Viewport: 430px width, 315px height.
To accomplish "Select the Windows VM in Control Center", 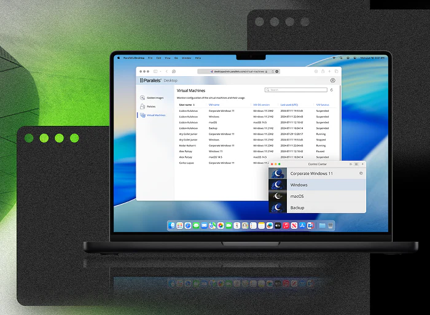I will coord(318,185).
